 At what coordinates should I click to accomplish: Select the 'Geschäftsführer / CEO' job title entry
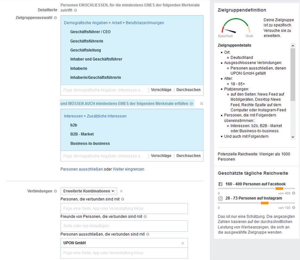point(90,32)
